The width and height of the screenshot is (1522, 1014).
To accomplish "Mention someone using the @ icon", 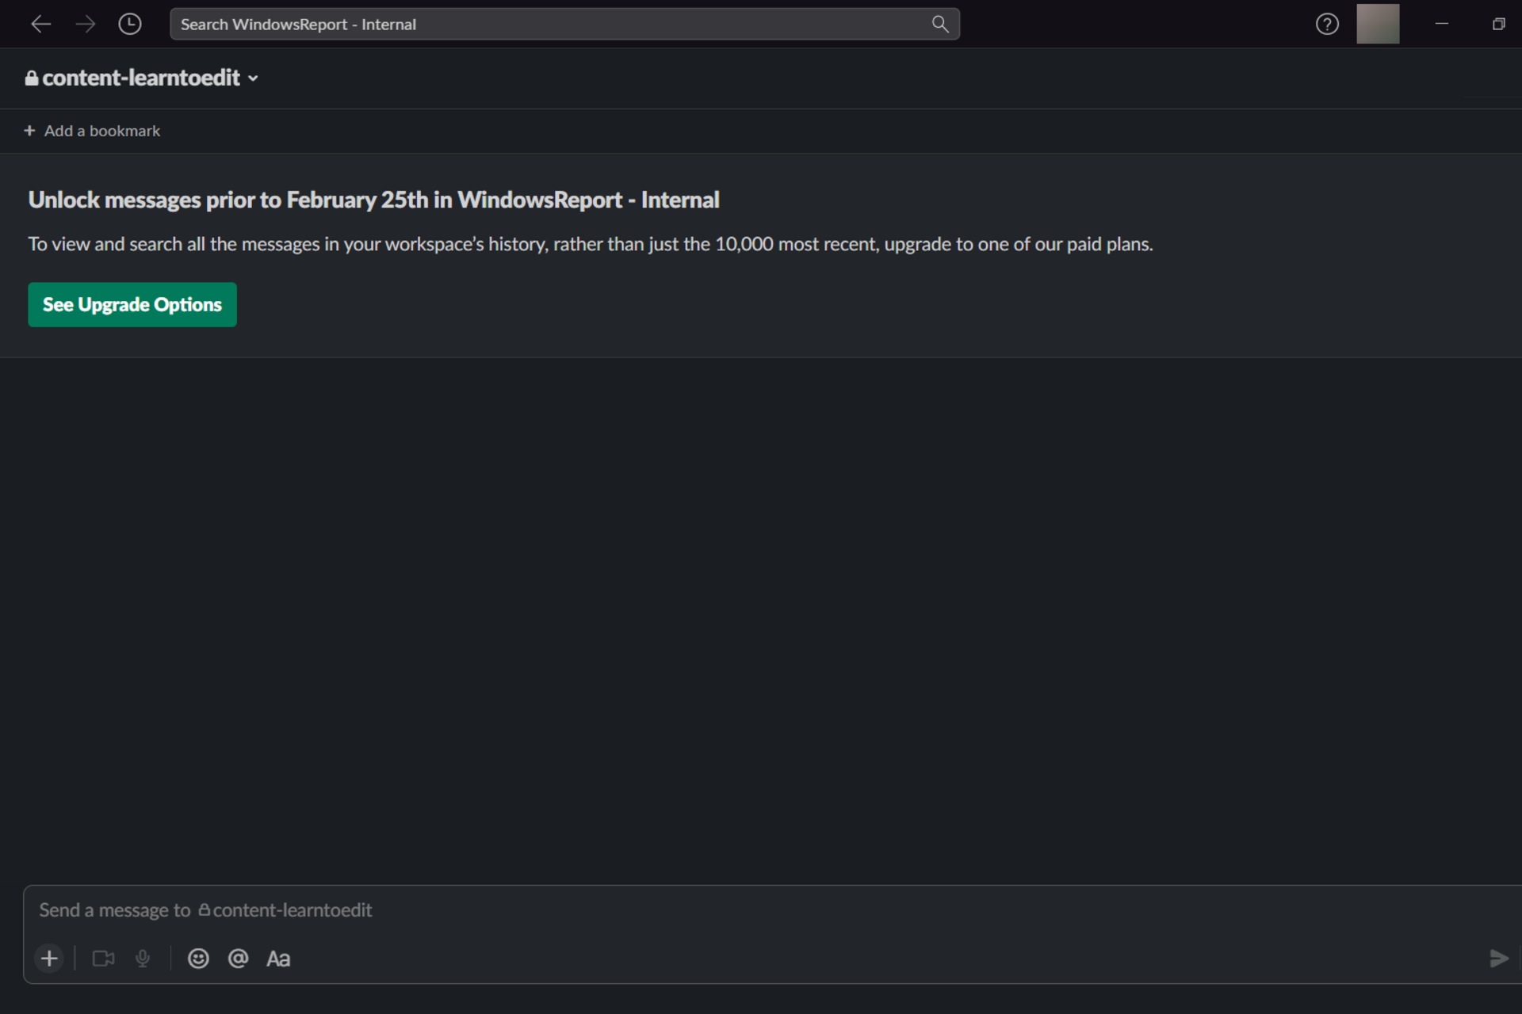I will [238, 959].
